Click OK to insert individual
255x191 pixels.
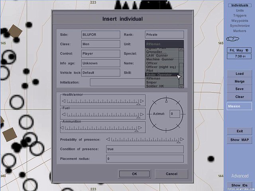[x=135, y=174]
